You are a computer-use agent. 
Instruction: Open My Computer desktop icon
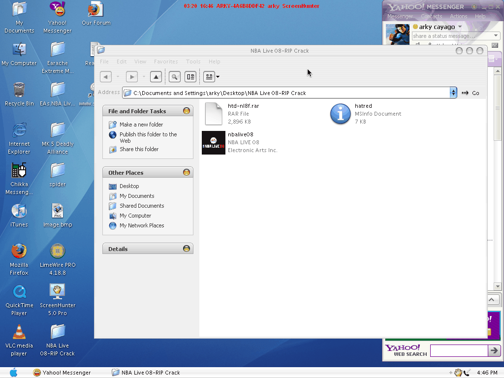tap(19, 54)
